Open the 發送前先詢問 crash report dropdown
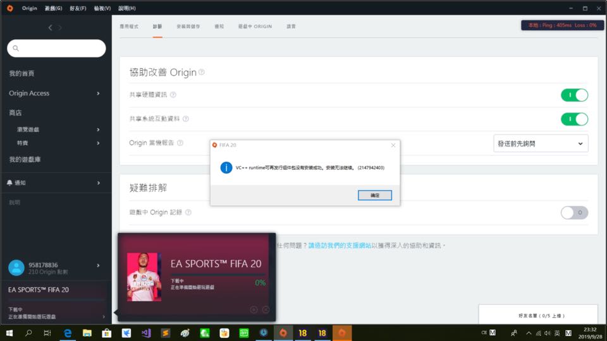Viewport: 607px width, 341px height. [541, 143]
